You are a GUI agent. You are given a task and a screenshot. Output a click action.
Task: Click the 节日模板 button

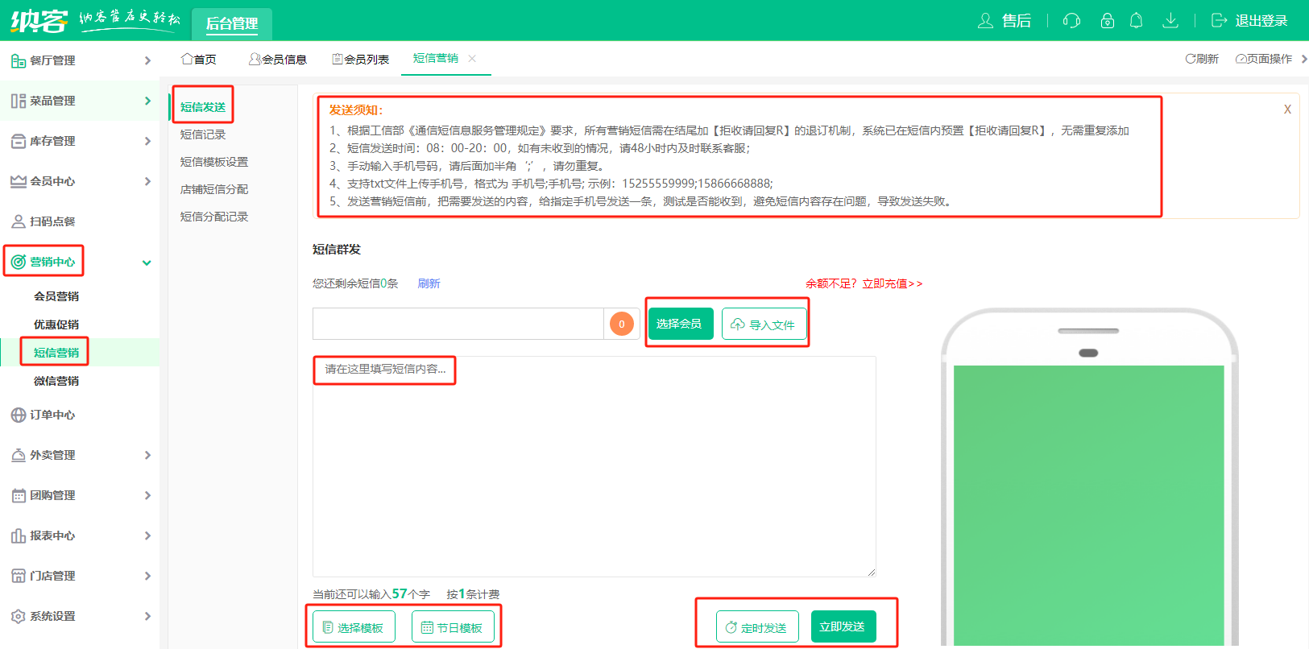[453, 626]
